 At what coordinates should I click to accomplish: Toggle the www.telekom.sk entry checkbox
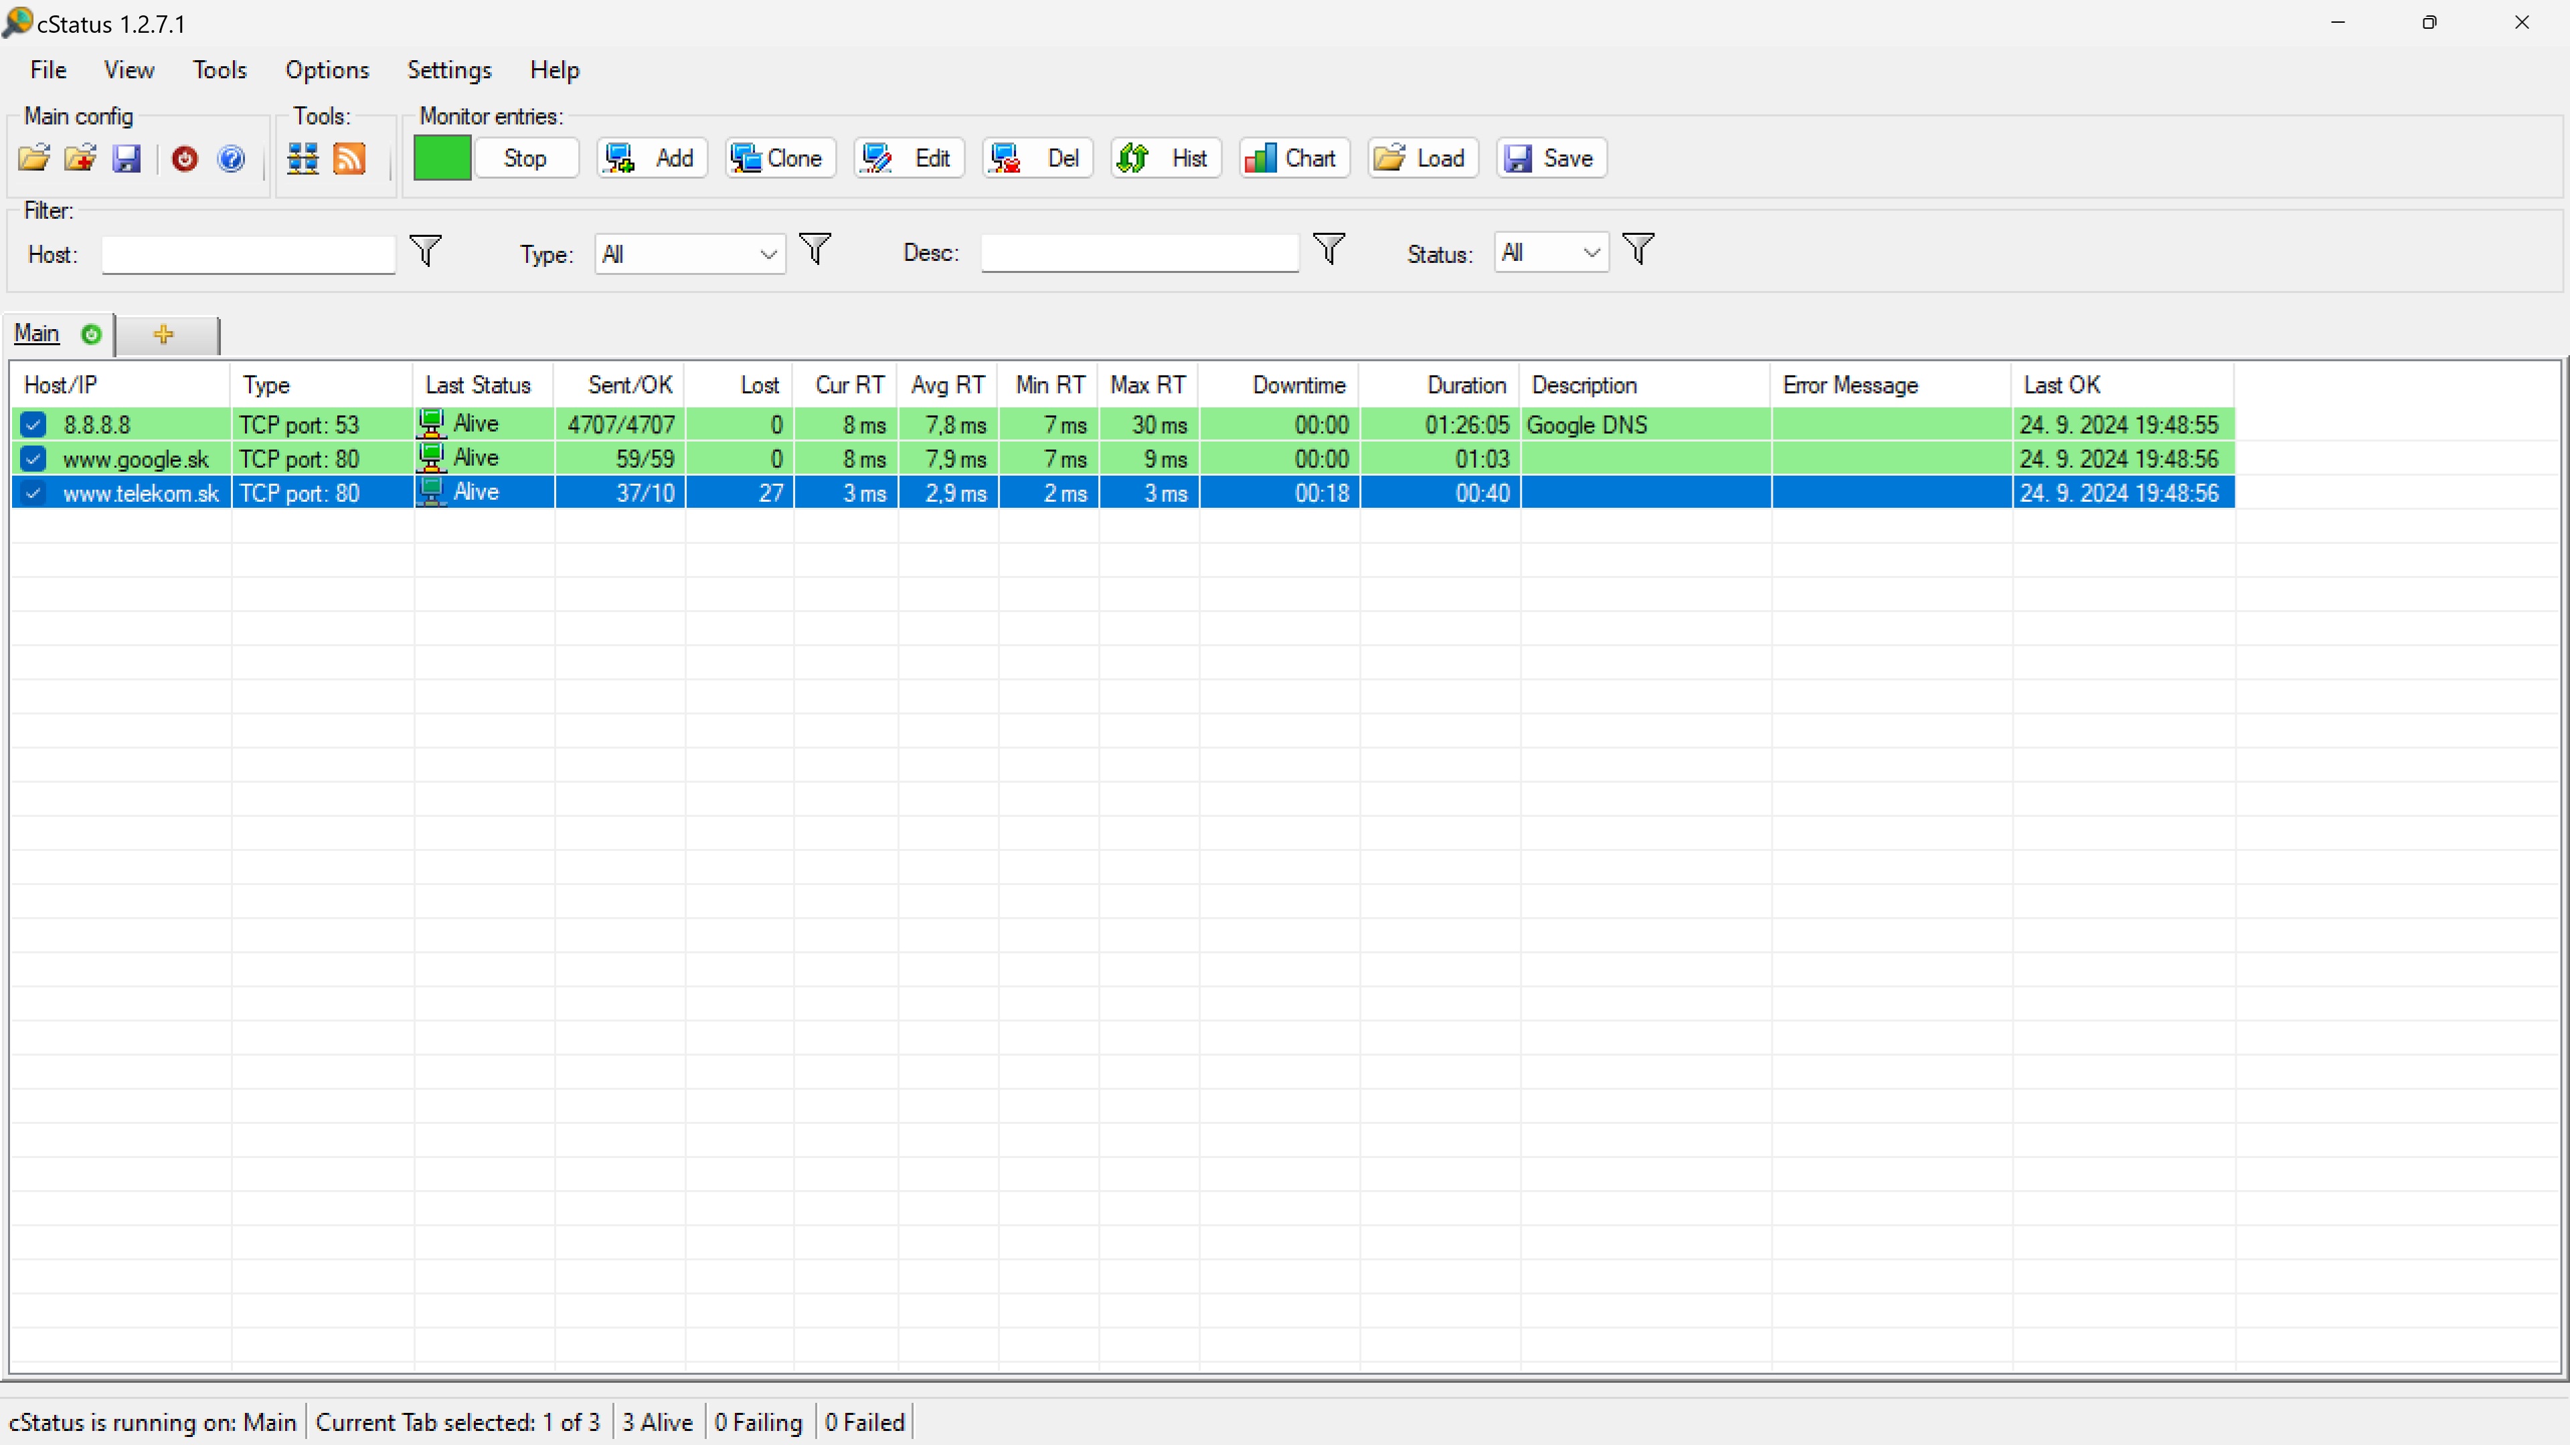click(33, 492)
